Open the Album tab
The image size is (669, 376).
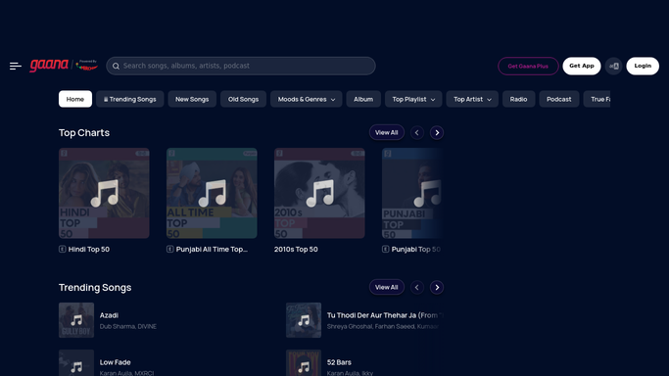point(363,99)
